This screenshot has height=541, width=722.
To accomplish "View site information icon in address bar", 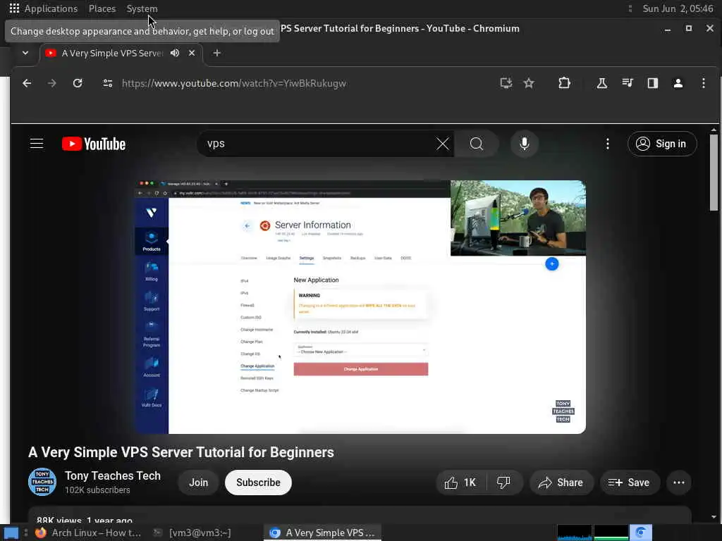I will click(x=108, y=83).
